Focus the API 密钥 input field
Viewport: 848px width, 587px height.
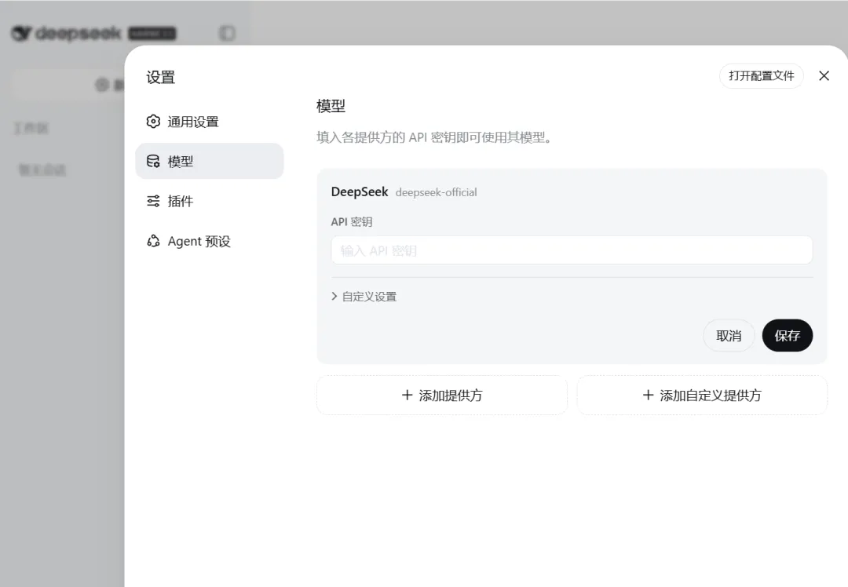click(572, 250)
